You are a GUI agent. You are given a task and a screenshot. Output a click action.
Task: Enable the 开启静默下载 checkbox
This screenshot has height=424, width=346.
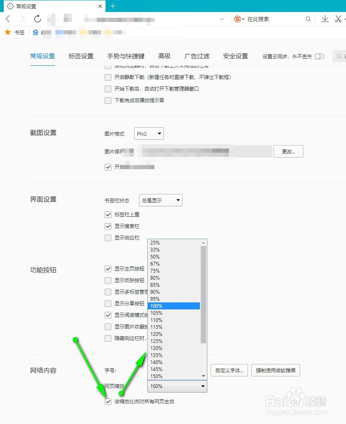coord(108,77)
